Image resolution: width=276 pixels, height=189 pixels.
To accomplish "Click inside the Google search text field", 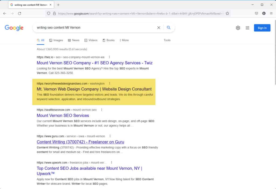I will click(x=95, y=28).
